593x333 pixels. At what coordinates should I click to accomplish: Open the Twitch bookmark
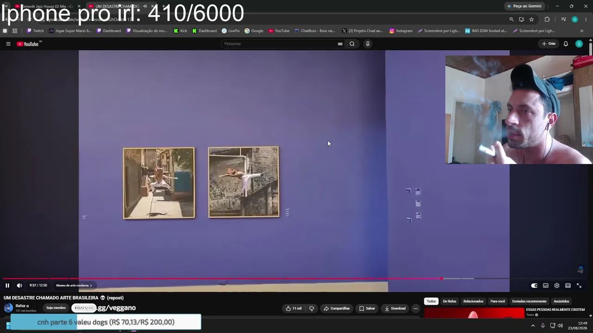coord(35,31)
